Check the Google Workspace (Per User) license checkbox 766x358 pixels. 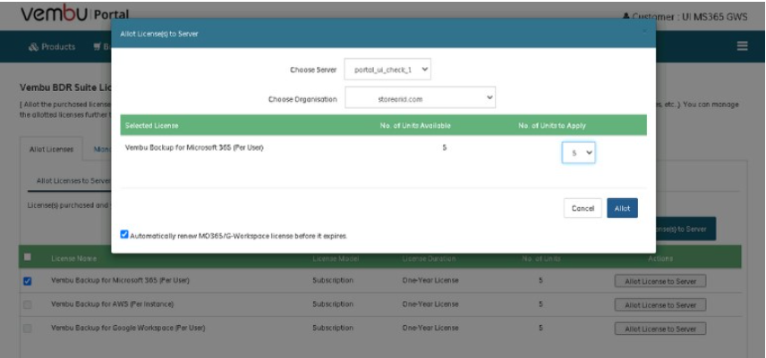tap(28, 329)
